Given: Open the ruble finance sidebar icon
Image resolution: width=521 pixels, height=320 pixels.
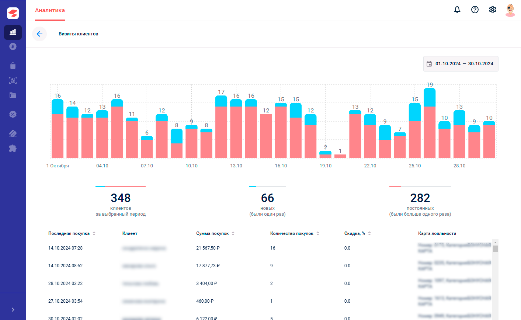Looking at the screenshot, I should coord(13,46).
